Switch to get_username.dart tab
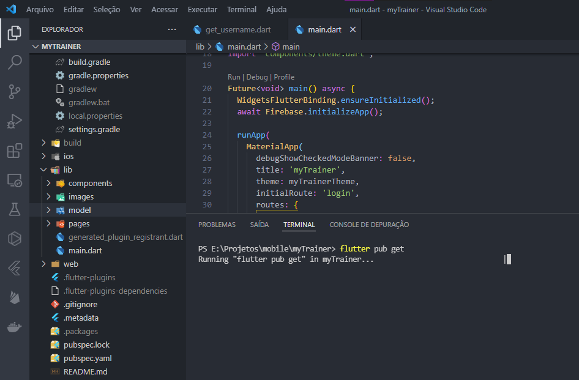Viewport: 579px width, 380px height. click(237, 29)
